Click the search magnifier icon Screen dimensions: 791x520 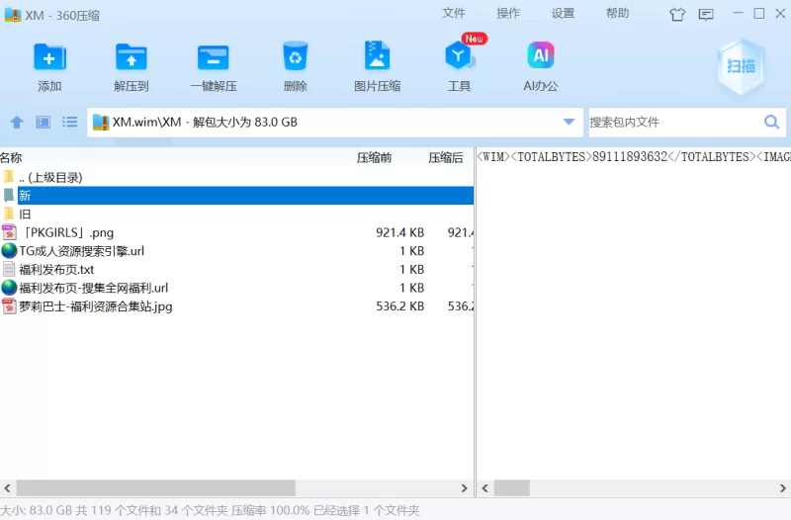[772, 122]
